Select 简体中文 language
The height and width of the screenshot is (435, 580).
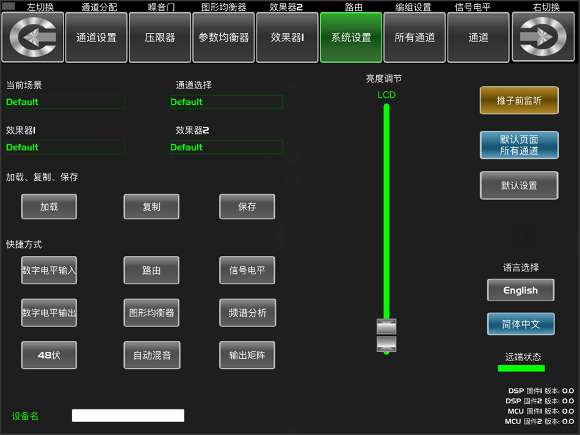pos(520,324)
